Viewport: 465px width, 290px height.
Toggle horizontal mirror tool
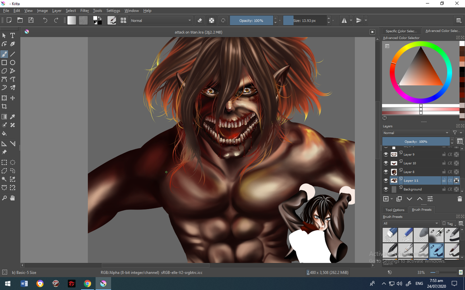pos(344,20)
